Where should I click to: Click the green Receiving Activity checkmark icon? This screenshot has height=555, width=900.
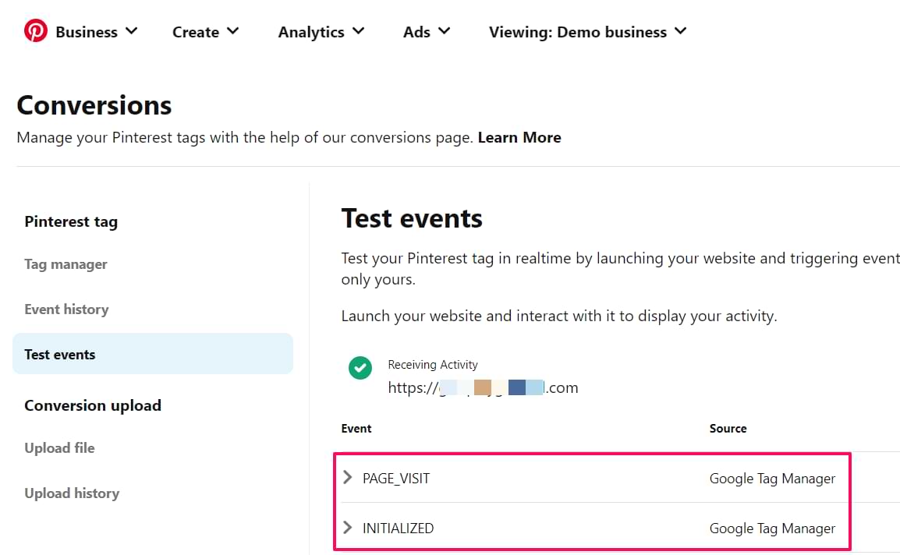360,368
